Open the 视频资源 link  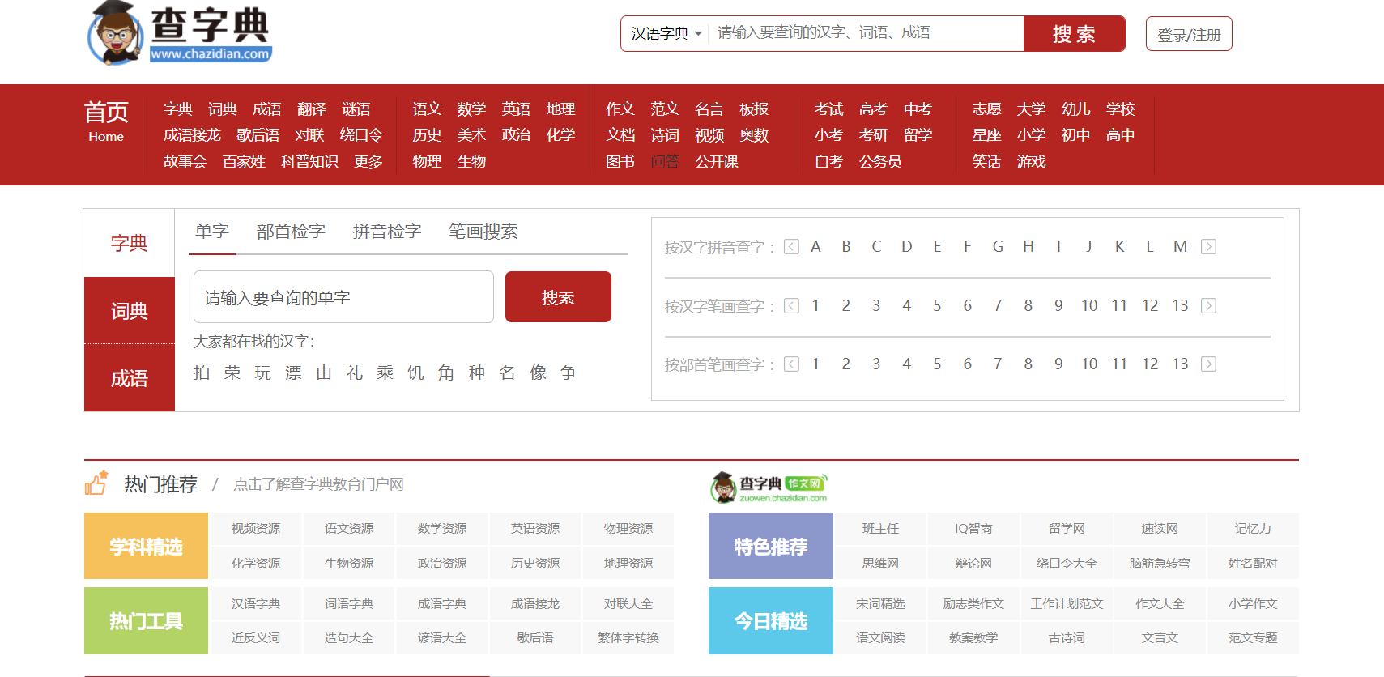tap(256, 529)
